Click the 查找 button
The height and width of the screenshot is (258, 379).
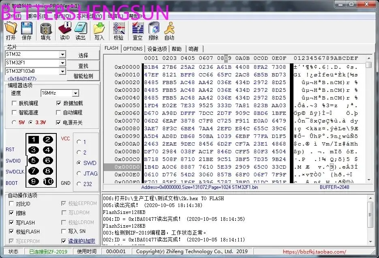tap(83, 66)
